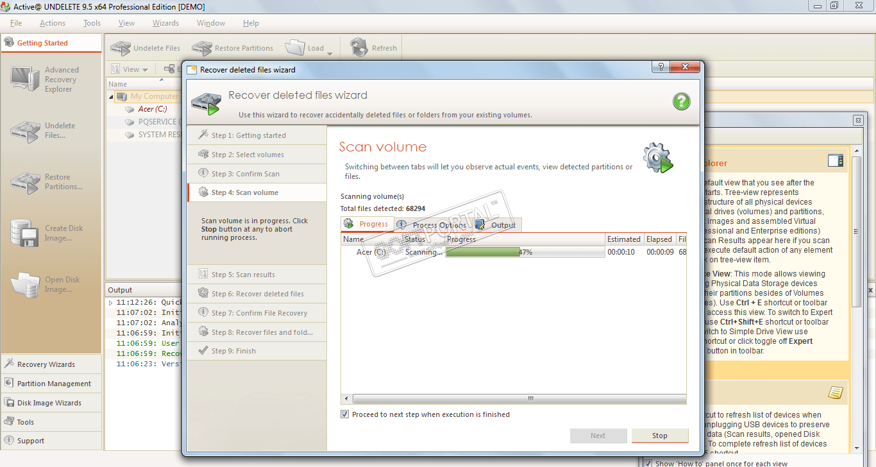Image resolution: width=876 pixels, height=467 pixels.
Task: Open the Help menu
Action: (251, 23)
